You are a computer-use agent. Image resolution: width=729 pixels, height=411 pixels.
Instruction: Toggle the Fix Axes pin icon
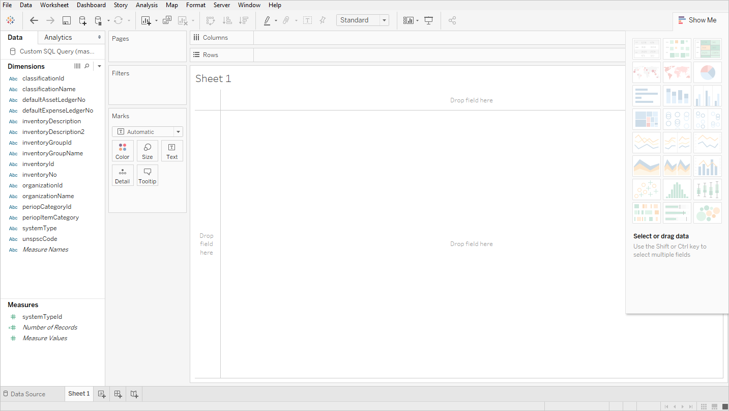click(323, 20)
